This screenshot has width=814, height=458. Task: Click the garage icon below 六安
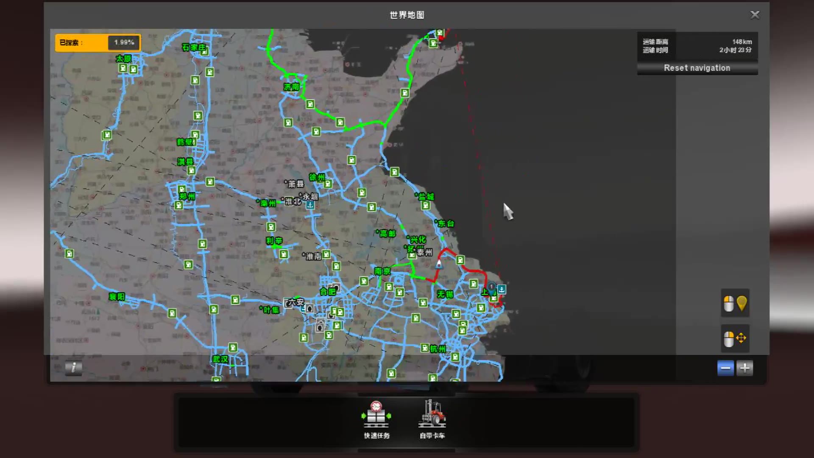click(x=309, y=309)
